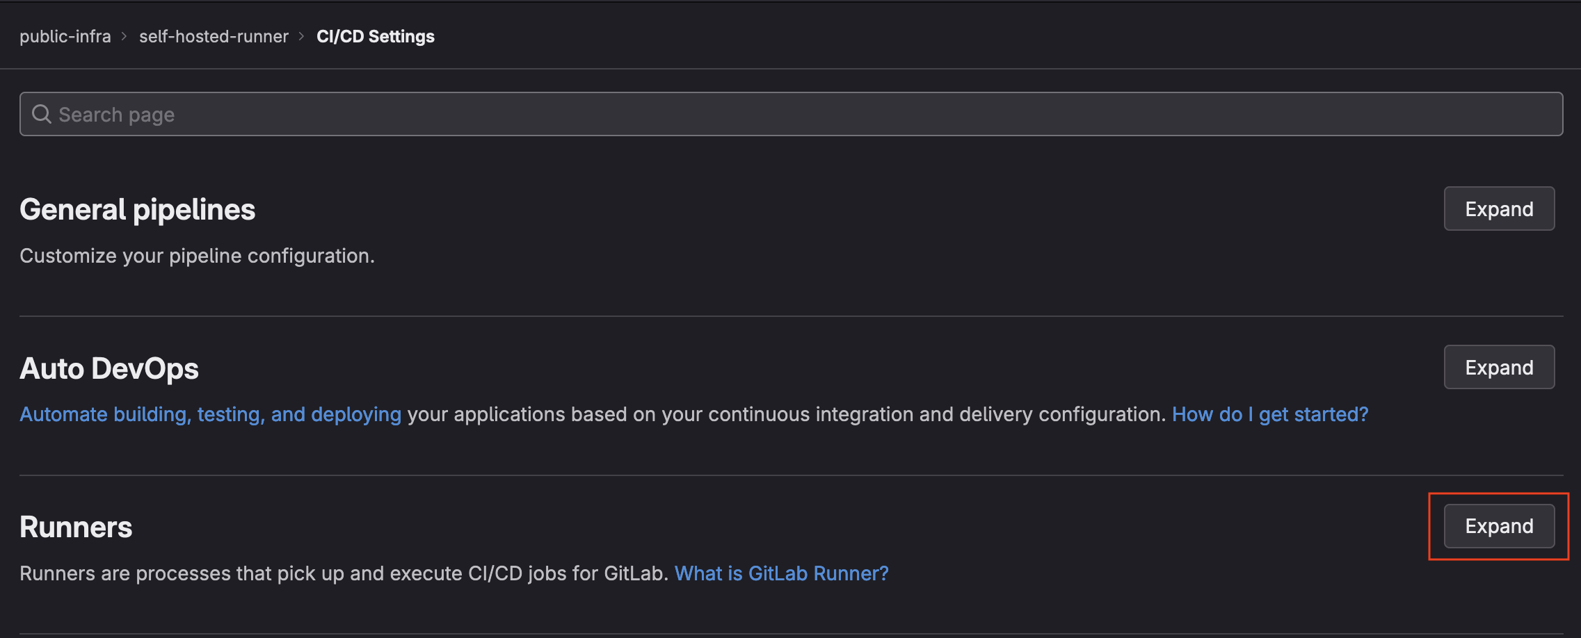Screen dimensions: 1581x638
Task: Expand the Runners section
Action: tap(1499, 526)
